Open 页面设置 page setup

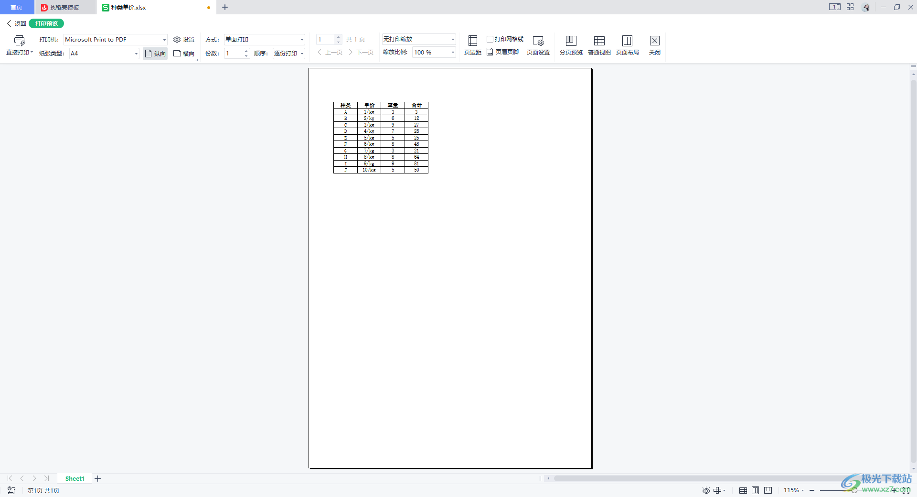538,46
